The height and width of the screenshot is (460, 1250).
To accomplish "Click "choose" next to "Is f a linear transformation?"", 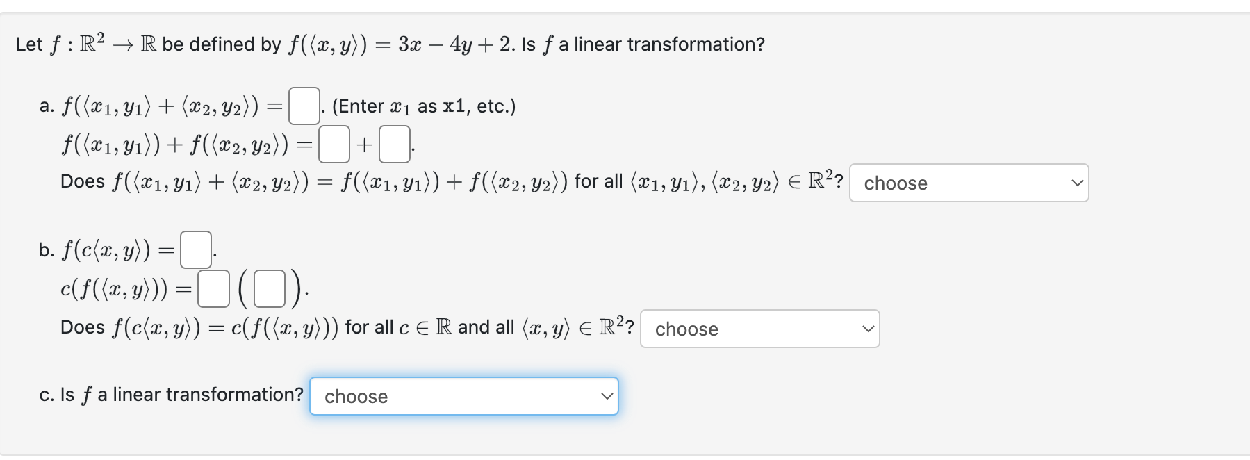I will coord(463,396).
